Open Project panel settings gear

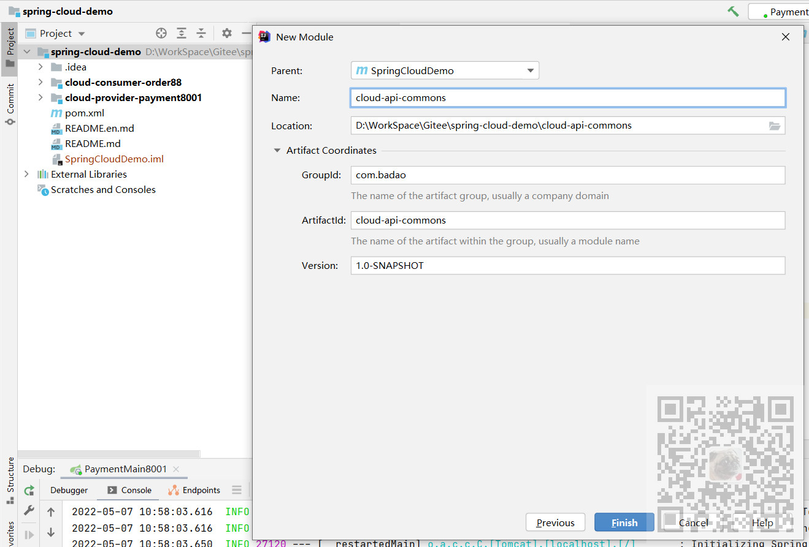pos(227,33)
